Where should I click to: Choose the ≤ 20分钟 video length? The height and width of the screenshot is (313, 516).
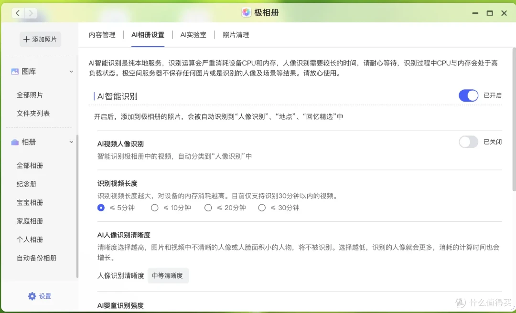pyautogui.click(x=208, y=208)
